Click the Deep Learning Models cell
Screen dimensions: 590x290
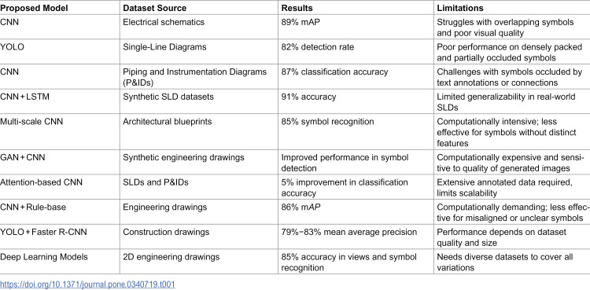pyautogui.click(x=60, y=262)
